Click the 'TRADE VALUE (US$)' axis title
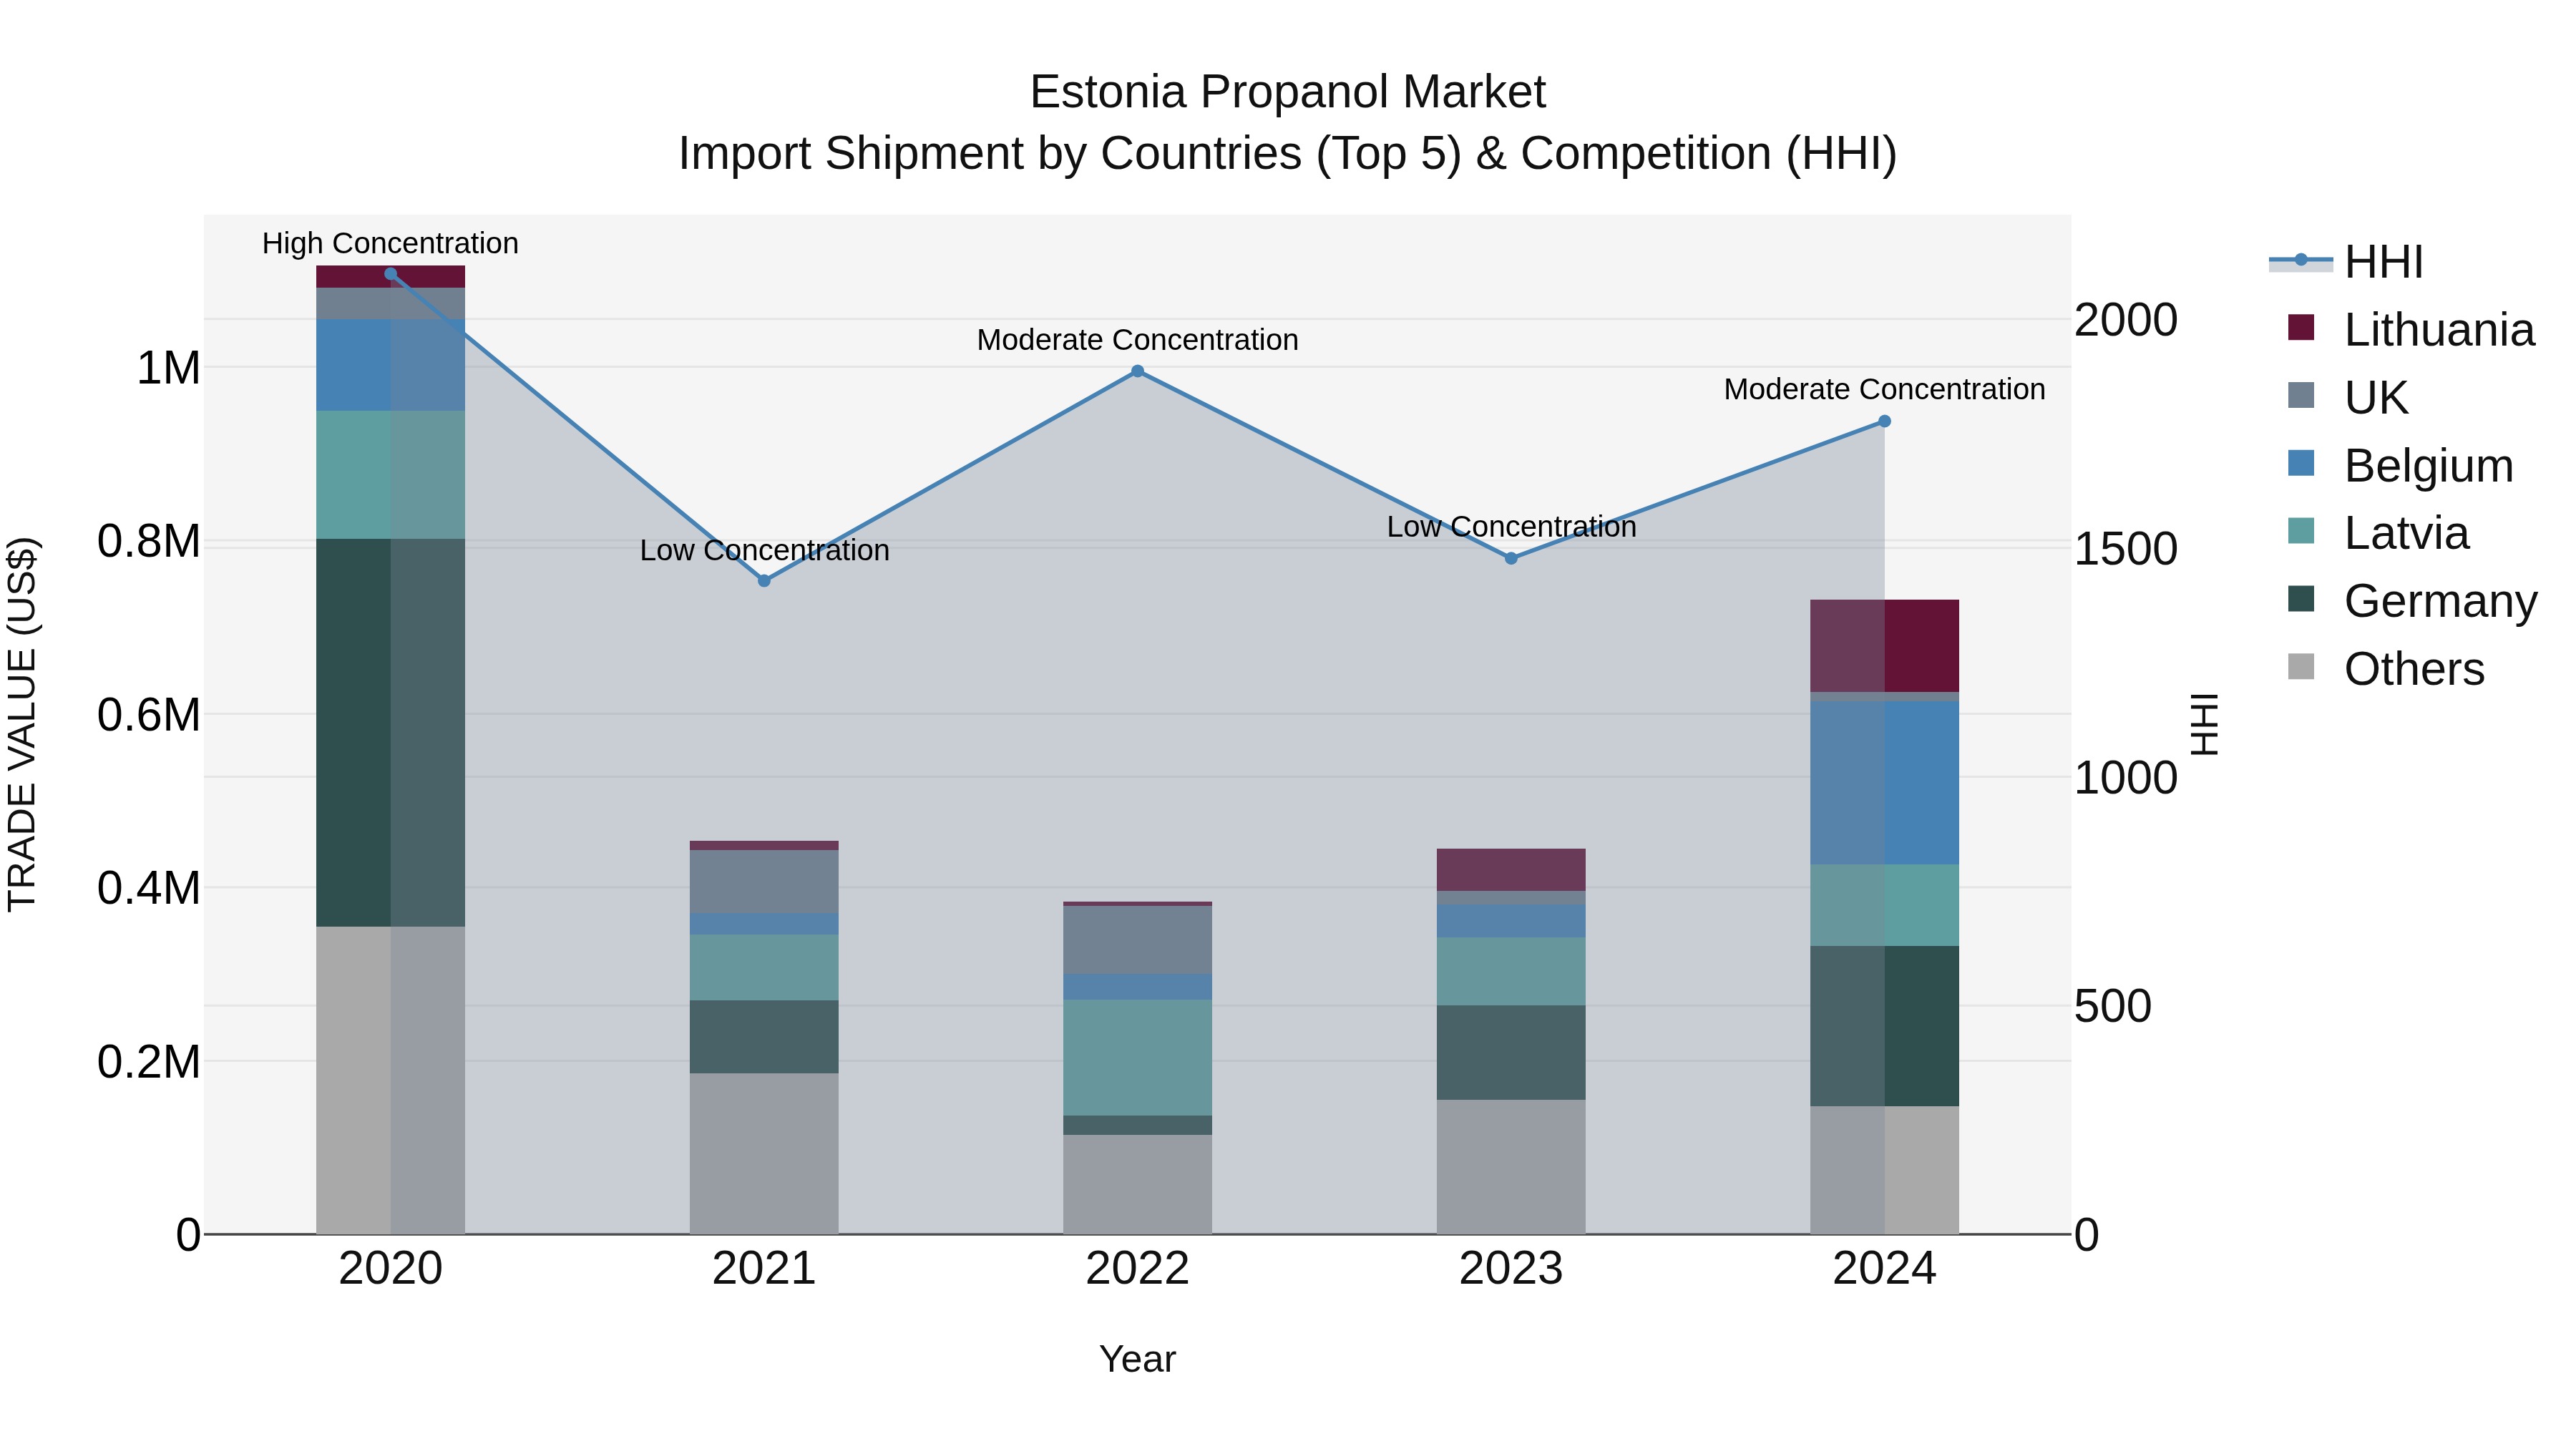Screen dimensions: 2576x1449 click(x=22, y=725)
